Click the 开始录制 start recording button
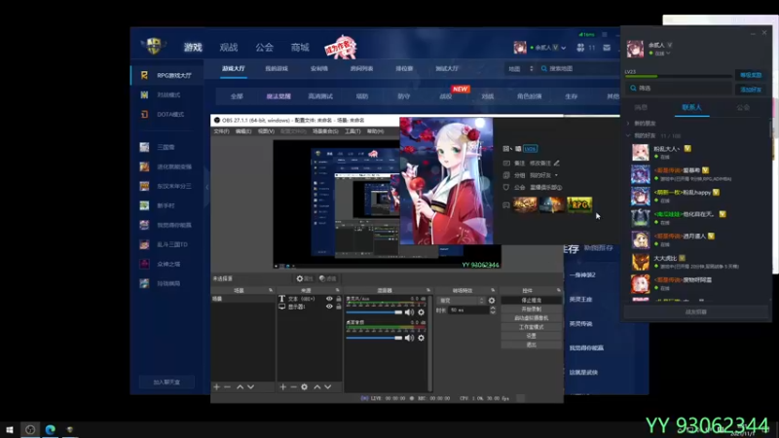Screen dimensions: 779x438 [x=531, y=309]
